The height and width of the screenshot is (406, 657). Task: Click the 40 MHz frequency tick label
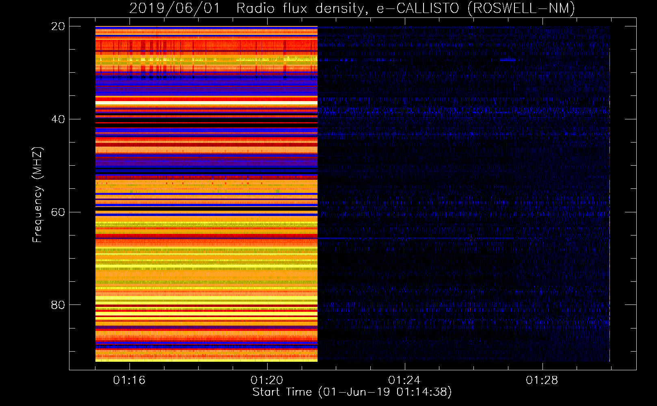tap(58, 119)
